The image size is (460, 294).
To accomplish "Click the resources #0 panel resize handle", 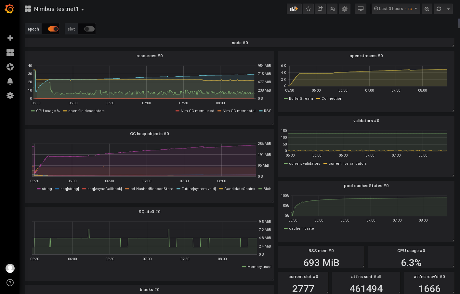I will point(272,123).
